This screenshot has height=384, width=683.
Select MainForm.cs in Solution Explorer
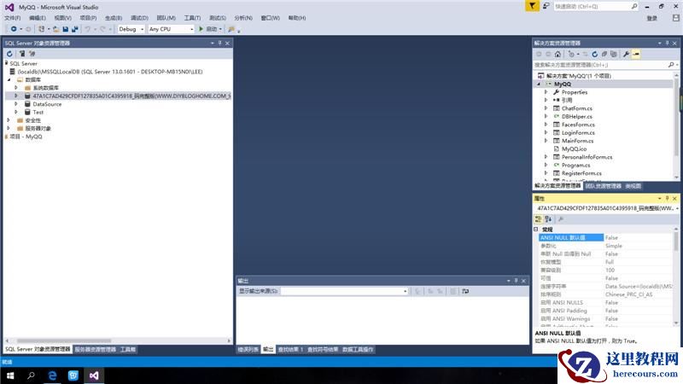pos(577,141)
